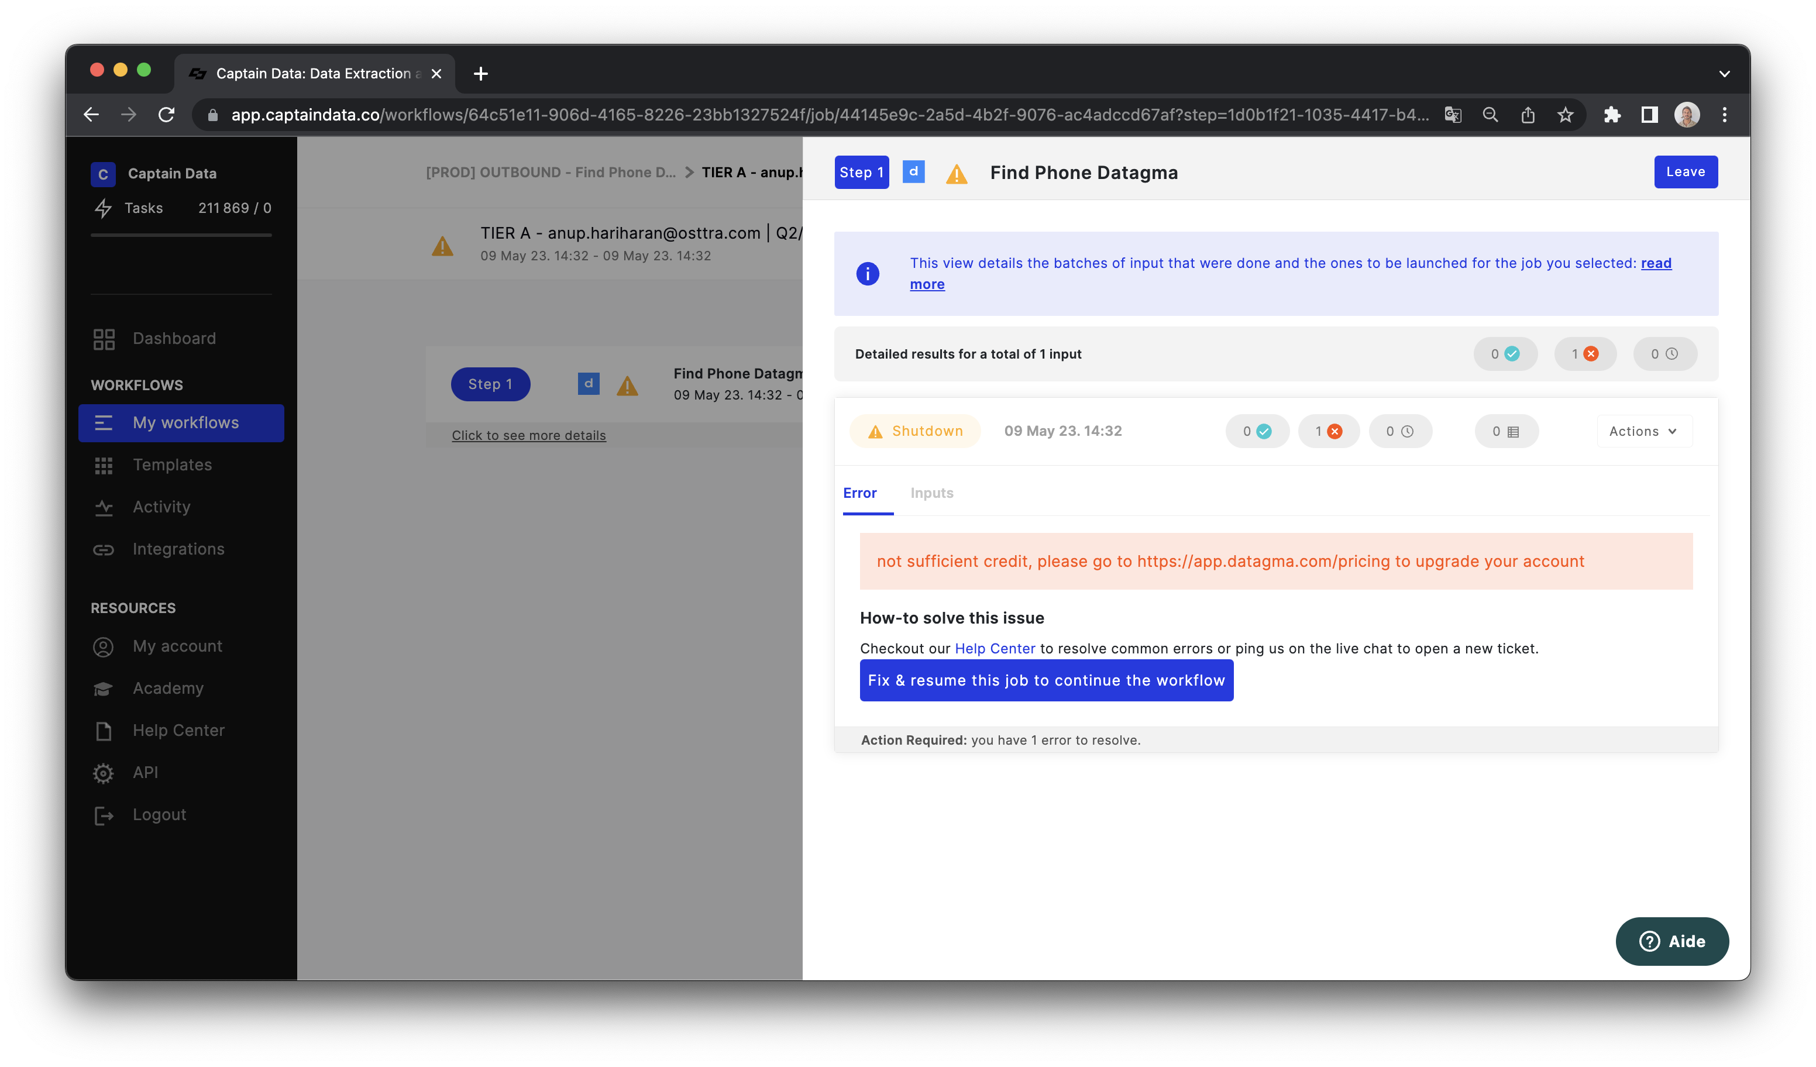Click the success count badge in Shutdown batch row
1816x1067 pixels.
click(x=1257, y=431)
